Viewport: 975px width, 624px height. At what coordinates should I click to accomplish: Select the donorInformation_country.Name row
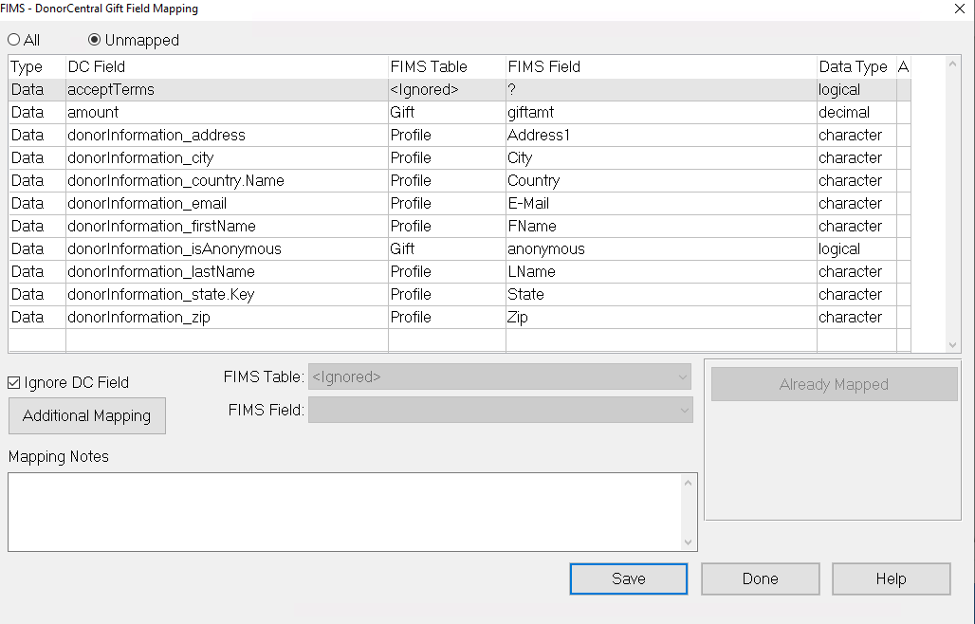459,180
